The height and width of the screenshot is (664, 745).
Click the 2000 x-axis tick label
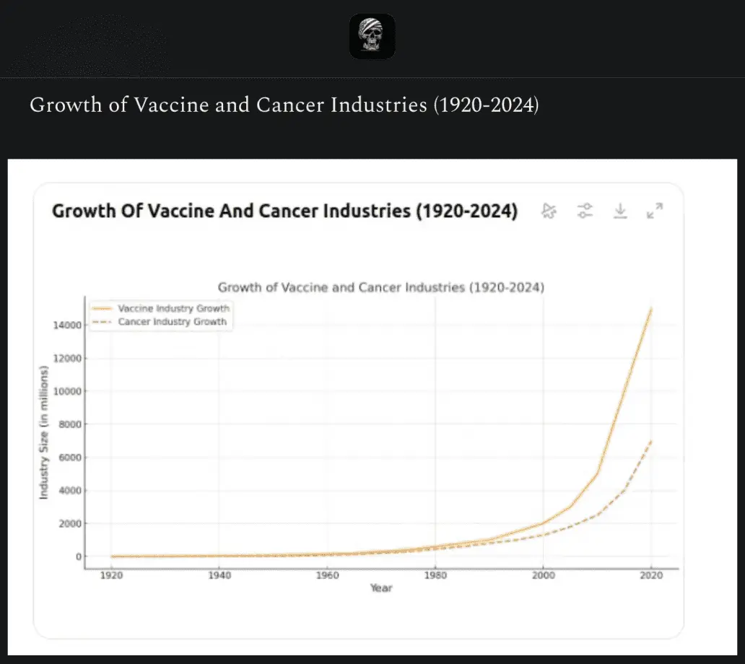[543, 575]
